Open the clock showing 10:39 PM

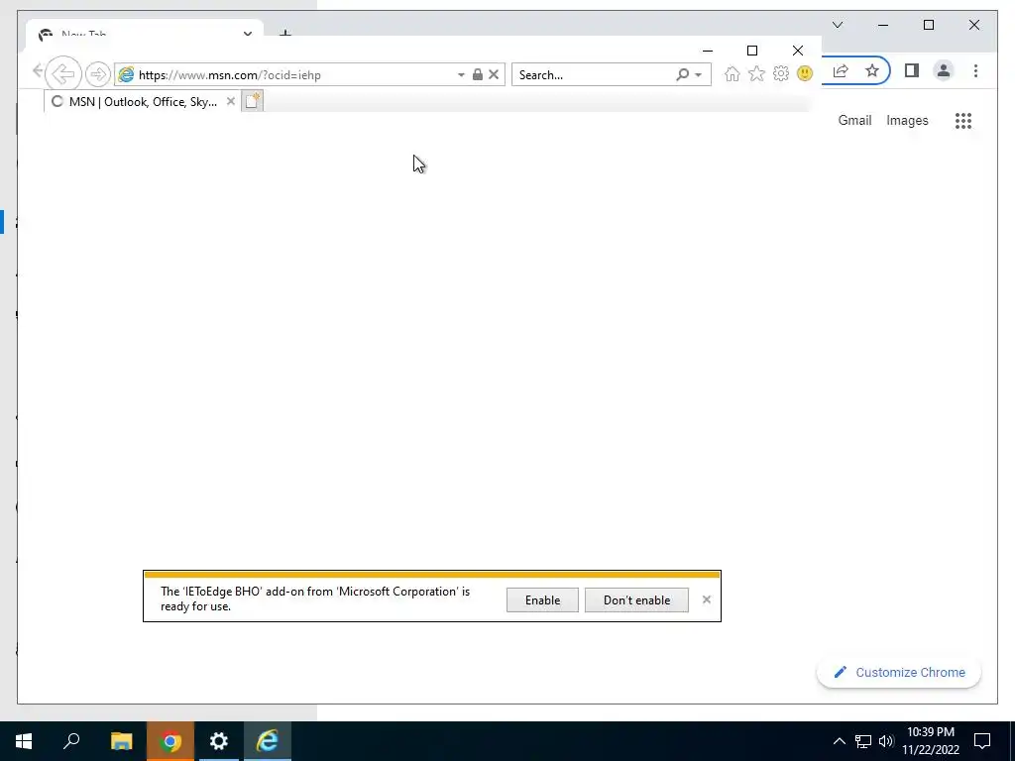(930, 741)
